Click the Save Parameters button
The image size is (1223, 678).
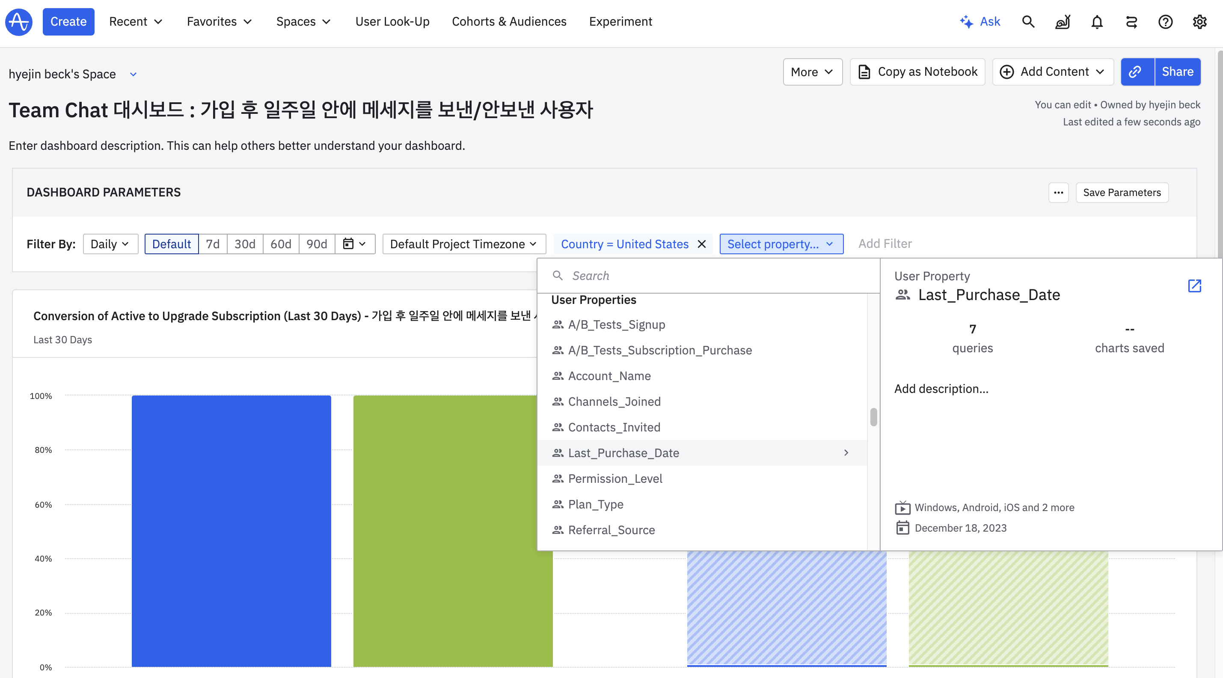coord(1122,192)
